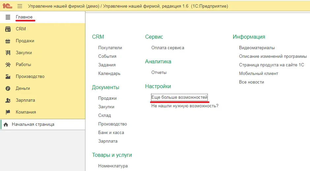310x171 pixels.
Task: Open the Банк и касса link
Action: (x=111, y=133)
